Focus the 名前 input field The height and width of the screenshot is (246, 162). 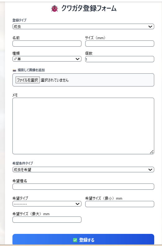coord(47,44)
